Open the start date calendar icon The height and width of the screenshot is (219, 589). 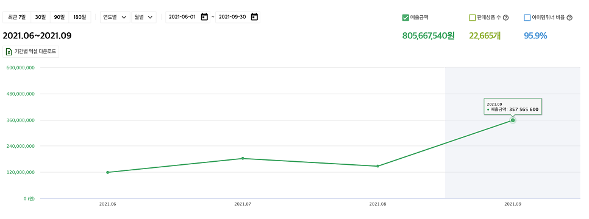204,17
